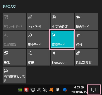This screenshot has width=102, height=95.
Task: Open Action Center notification icon
Action: [x=93, y=90]
